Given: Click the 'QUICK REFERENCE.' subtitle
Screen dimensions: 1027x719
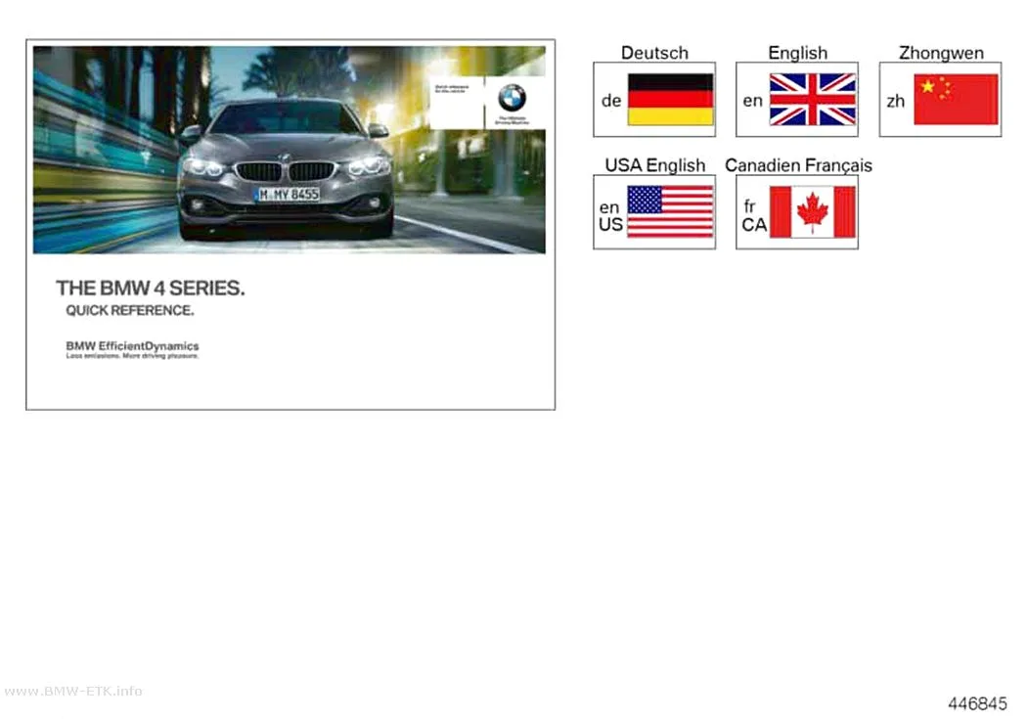Looking at the screenshot, I should (130, 310).
